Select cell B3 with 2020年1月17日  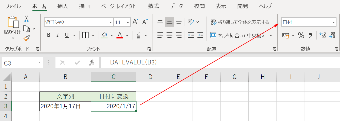coord(65,106)
